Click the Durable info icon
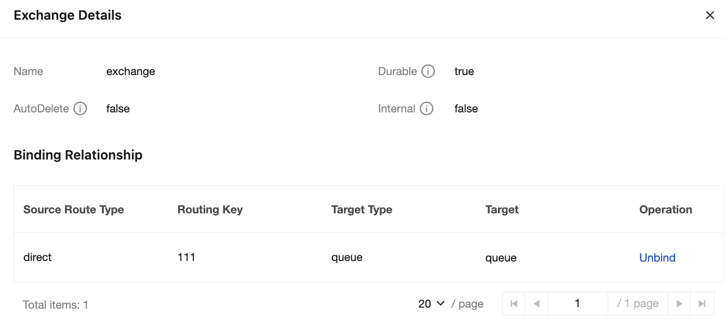The height and width of the screenshot is (319, 725). point(428,71)
